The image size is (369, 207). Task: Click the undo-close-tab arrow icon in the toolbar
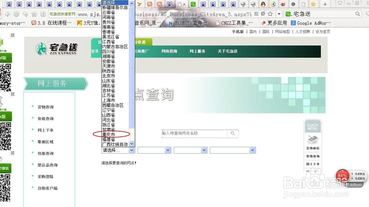click(25, 14)
